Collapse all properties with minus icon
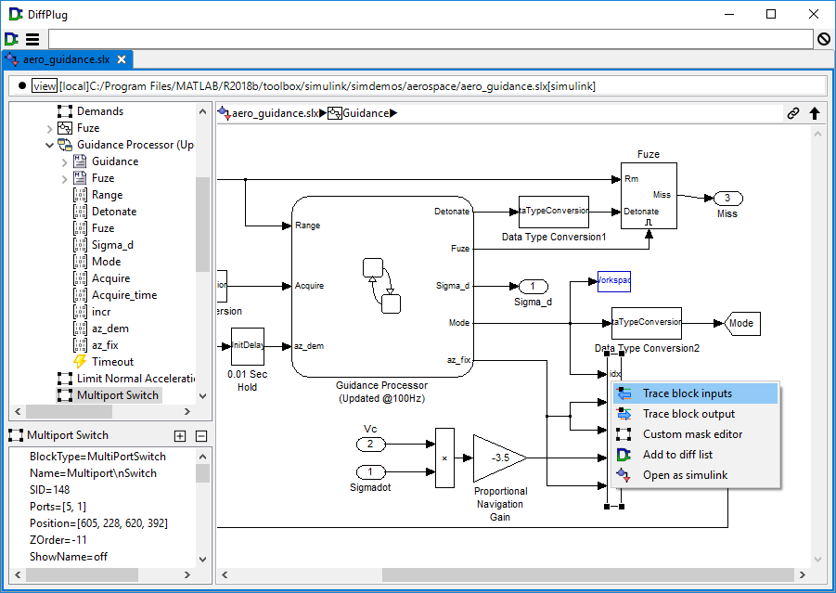This screenshot has width=836, height=593. pos(201,436)
